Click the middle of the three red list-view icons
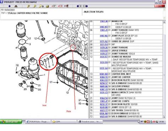 point(60,6)
